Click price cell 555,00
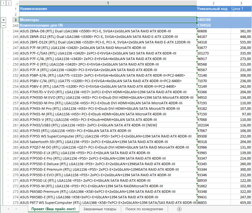The height and width of the screenshot is (213, 252). click(x=241, y=42)
